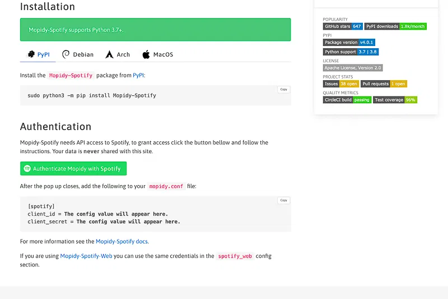Viewport: 448px width, 299px height.
Task: Click the GitHub stars 647 badge
Action: click(343, 26)
